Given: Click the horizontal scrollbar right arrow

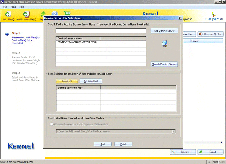Looking at the screenshot, I should (x=222, y=142).
